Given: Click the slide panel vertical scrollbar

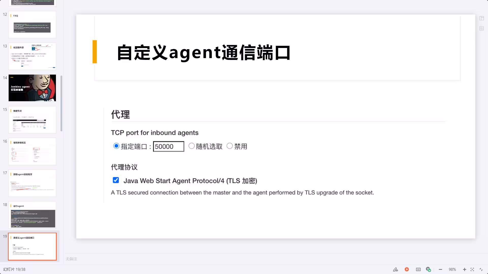Looking at the screenshot, I should (61, 104).
